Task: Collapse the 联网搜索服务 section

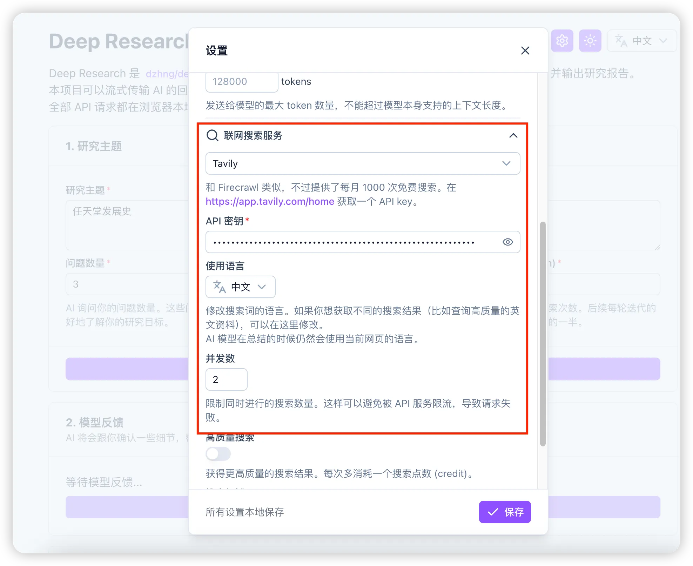Action: 513,135
